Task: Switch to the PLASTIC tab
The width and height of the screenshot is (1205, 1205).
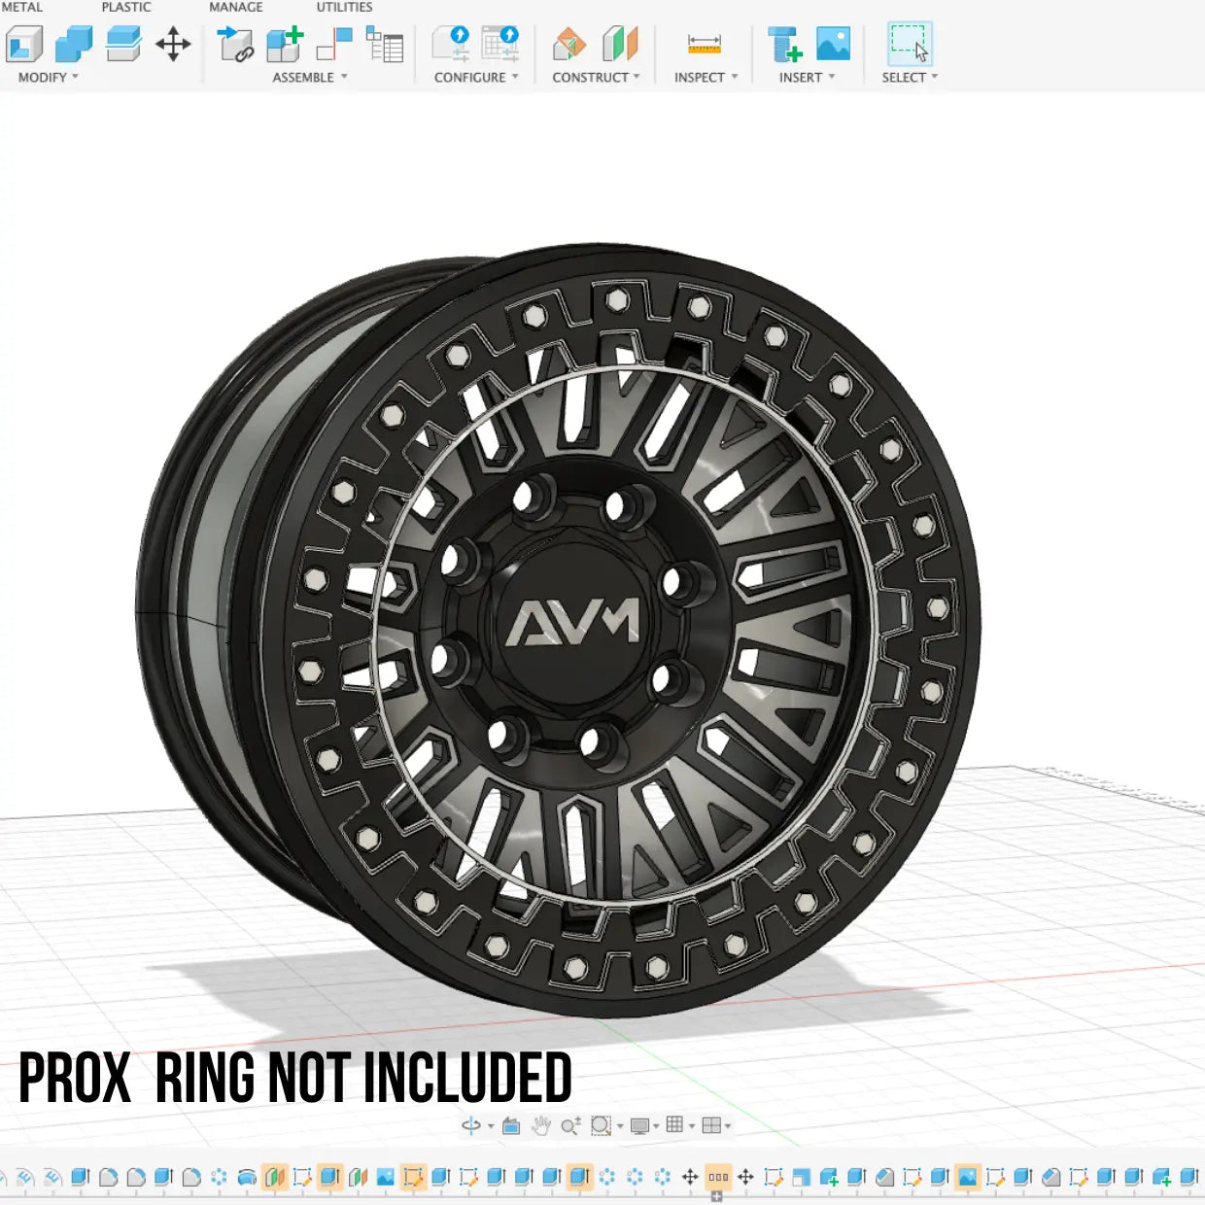Action: point(126,7)
